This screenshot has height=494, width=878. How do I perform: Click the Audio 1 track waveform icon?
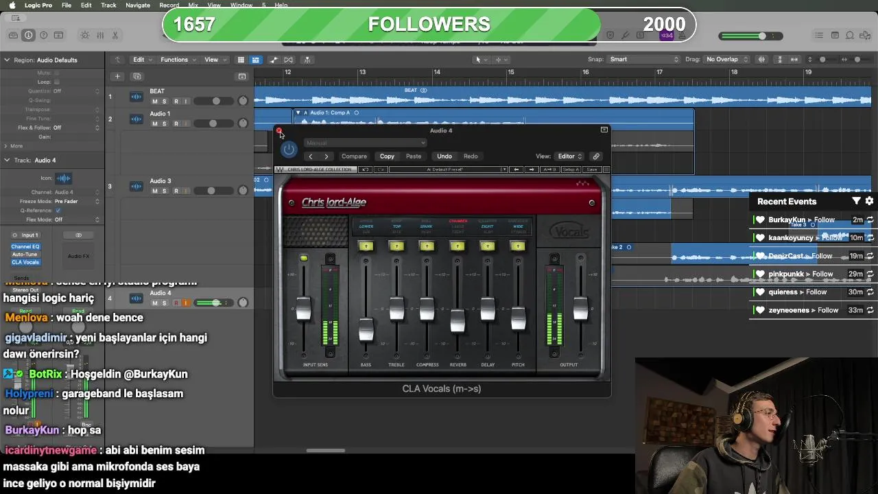tap(137, 119)
